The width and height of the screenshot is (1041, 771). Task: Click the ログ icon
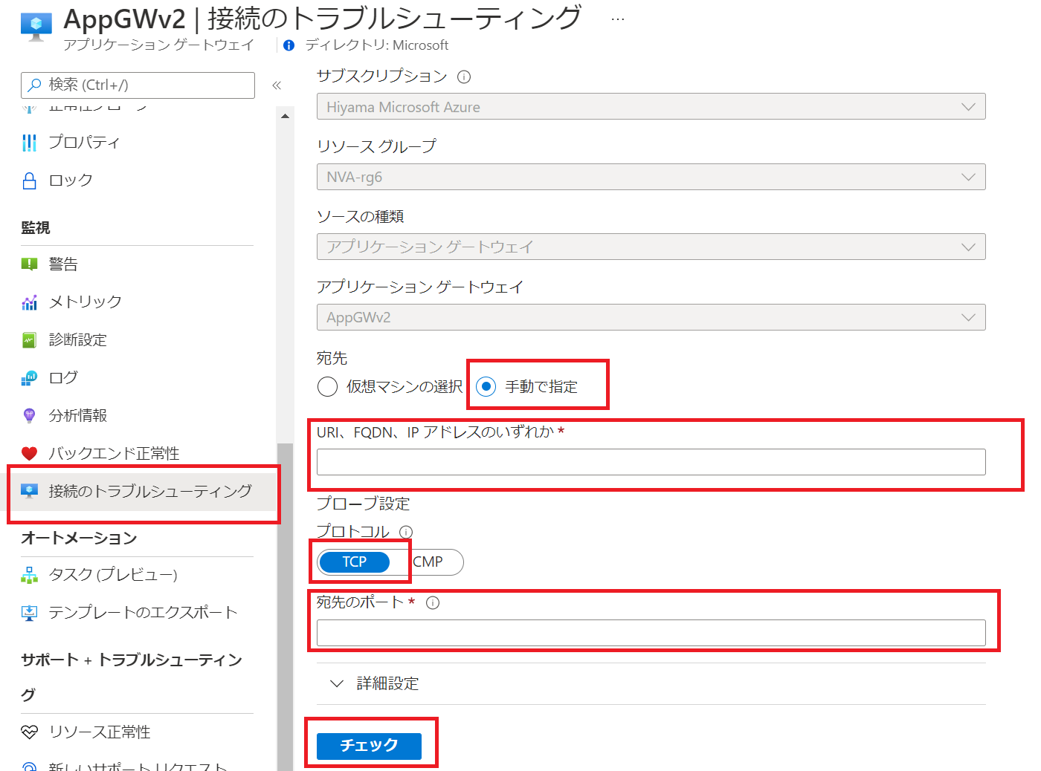pos(30,378)
